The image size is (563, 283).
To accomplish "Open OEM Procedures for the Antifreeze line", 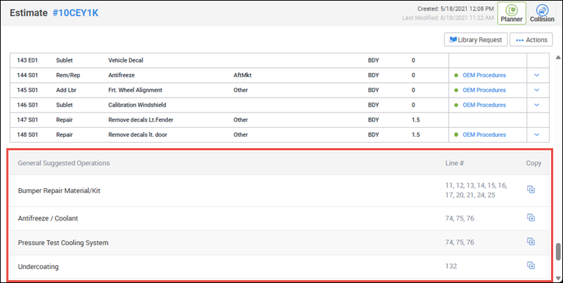I will coord(484,75).
